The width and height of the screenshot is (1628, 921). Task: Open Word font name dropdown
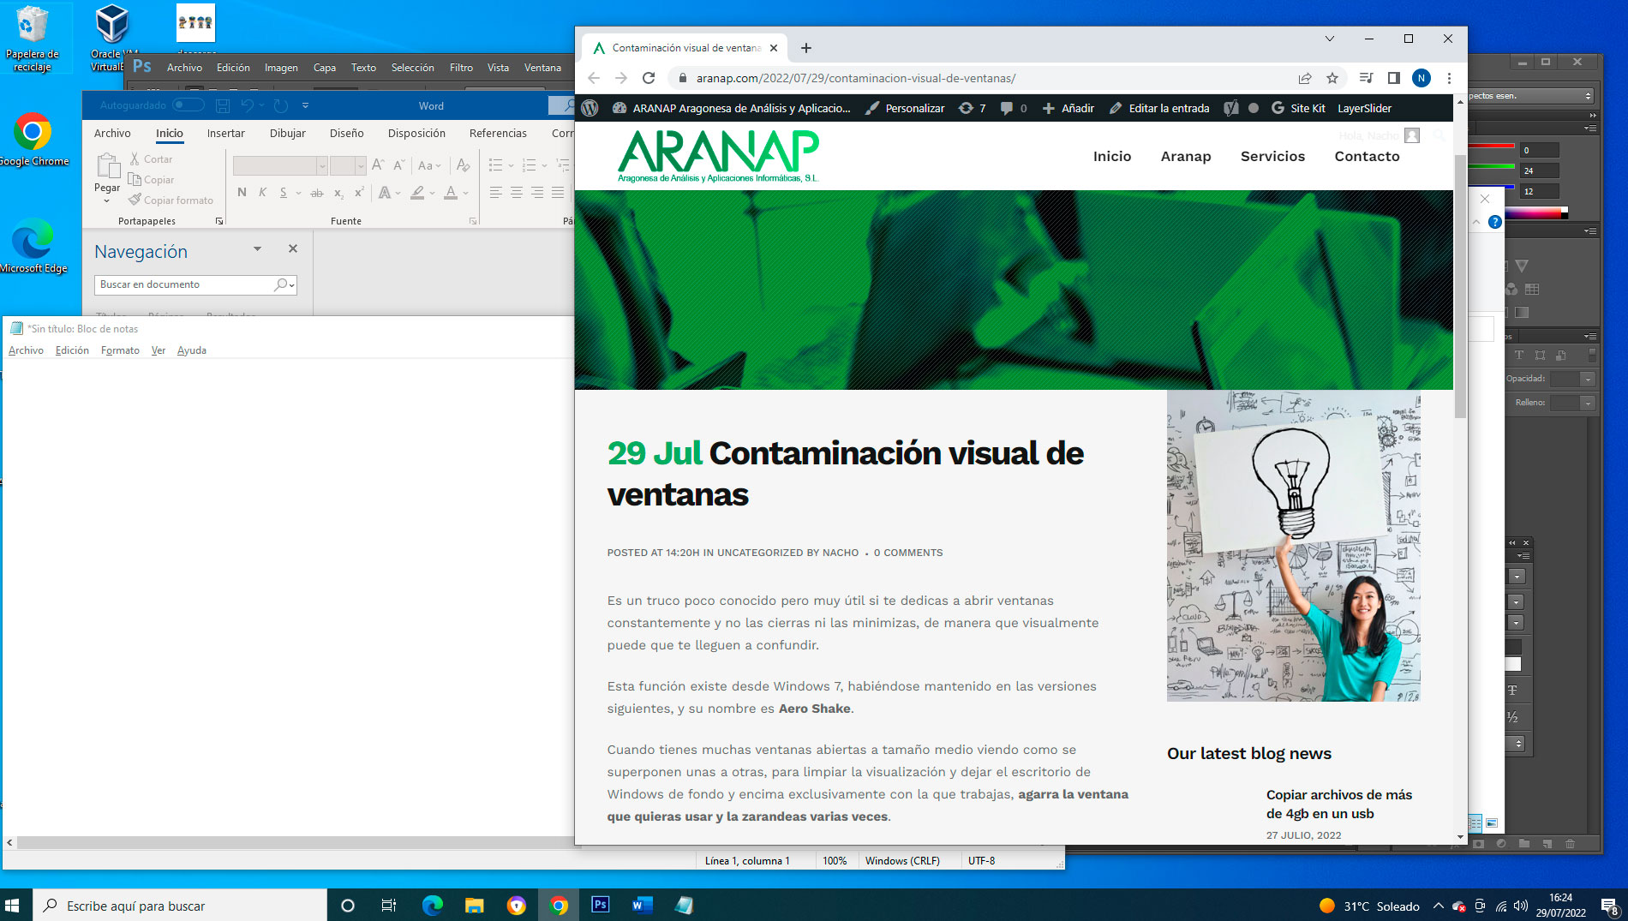pos(322,165)
